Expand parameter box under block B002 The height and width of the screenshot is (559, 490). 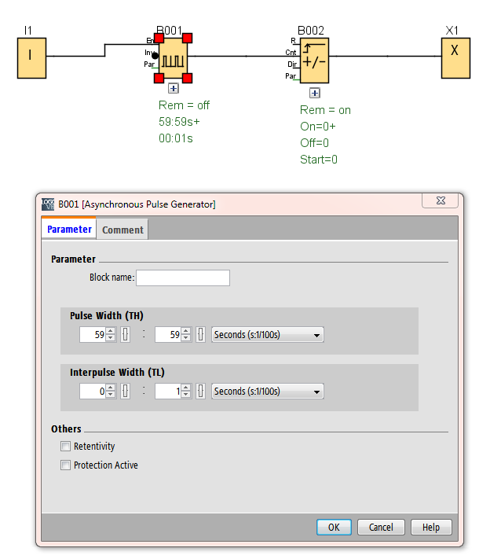[x=314, y=93]
